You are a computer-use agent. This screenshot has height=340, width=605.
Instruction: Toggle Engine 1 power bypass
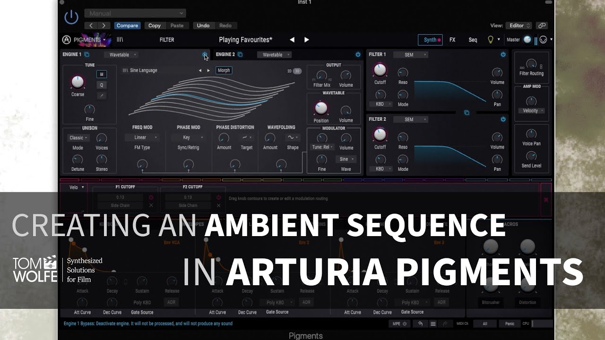point(205,55)
